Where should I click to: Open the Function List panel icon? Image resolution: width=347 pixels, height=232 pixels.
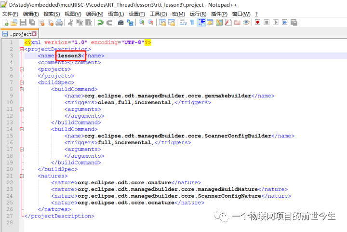(x=228, y=22)
